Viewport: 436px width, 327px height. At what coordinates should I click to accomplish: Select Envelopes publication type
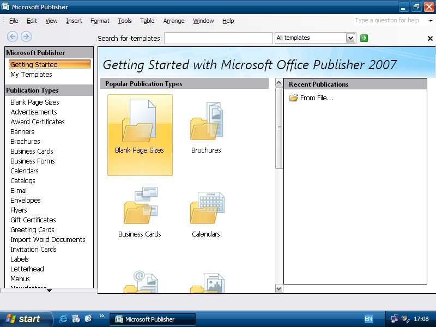(26, 201)
